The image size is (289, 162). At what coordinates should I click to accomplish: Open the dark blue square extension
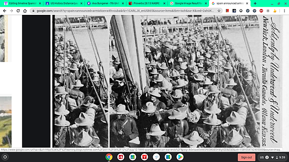(x=234, y=11)
